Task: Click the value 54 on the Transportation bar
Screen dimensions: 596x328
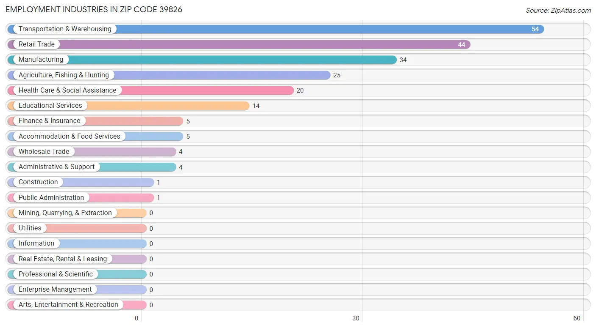Action: (535, 29)
